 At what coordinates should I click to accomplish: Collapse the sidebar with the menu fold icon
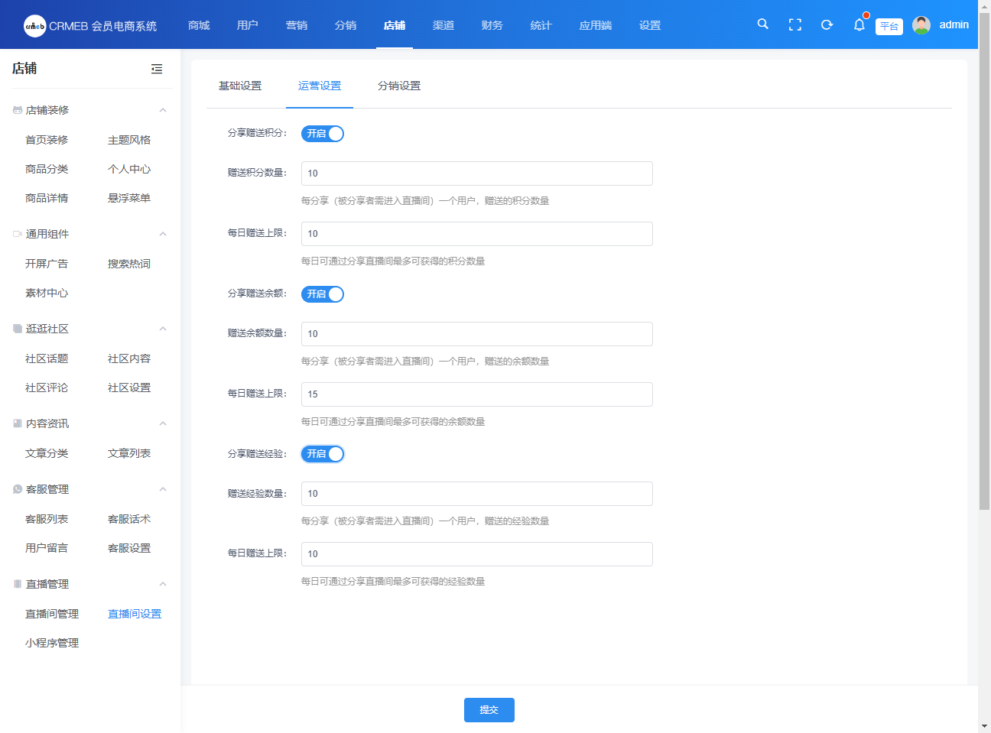pos(157,69)
